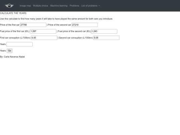Click the CALCULATE THE YEARS heading
The image size is (180, 135).
click(x=13, y=13)
